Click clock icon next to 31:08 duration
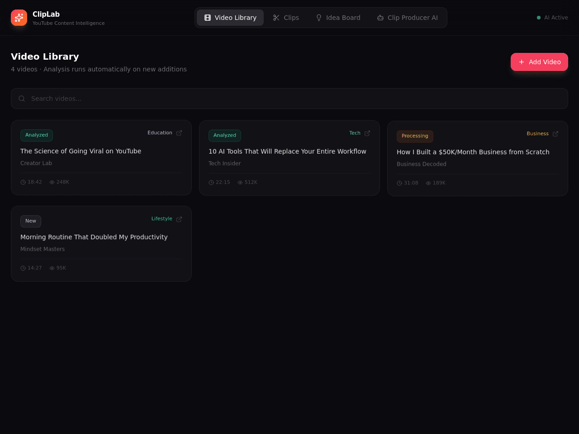Screen dimensions: 579x434 pyautogui.click(x=399, y=183)
